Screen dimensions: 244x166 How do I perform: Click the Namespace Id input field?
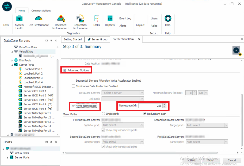pyautogui.click(x=150, y=106)
